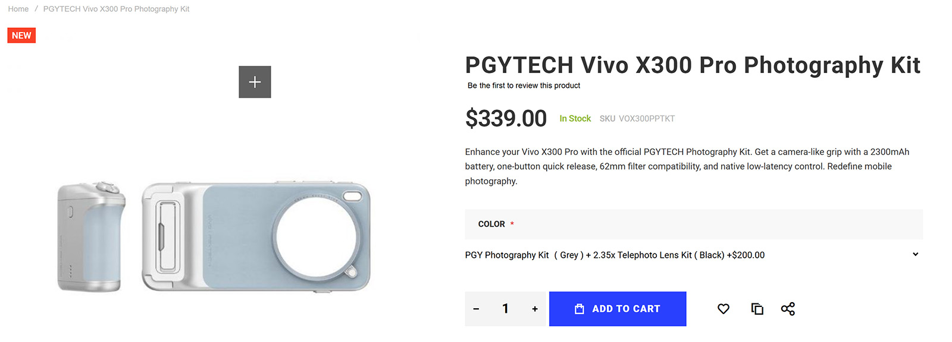Increase quantity with the plus button
The image size is (952, 342).
point(535,309)
